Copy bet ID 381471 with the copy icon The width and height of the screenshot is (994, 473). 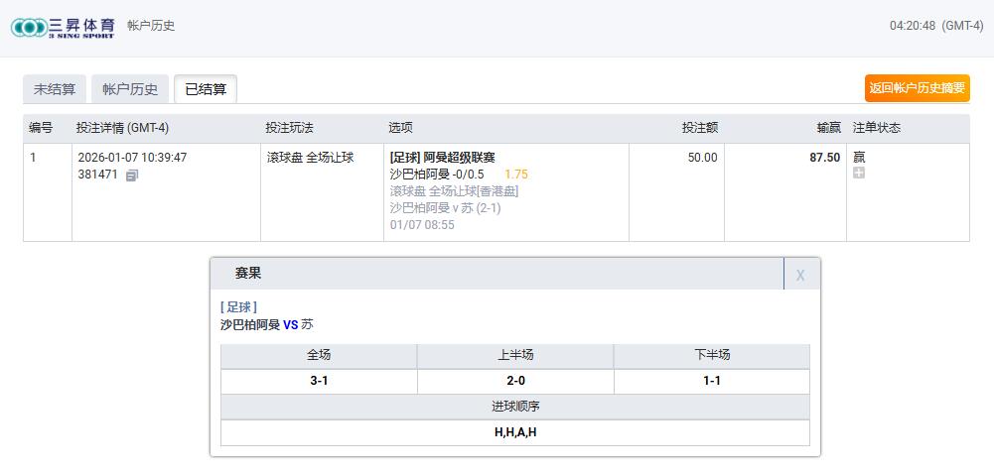(x=132, y=176)
